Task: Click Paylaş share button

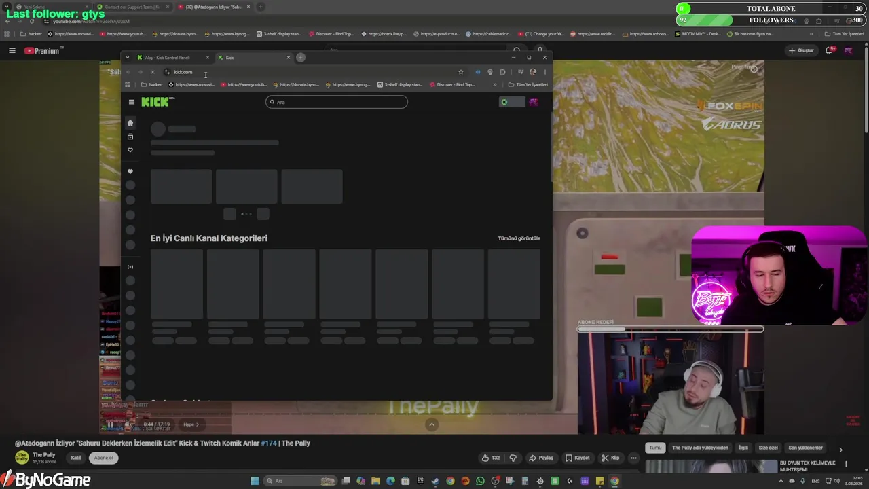Action: (541, 458)
